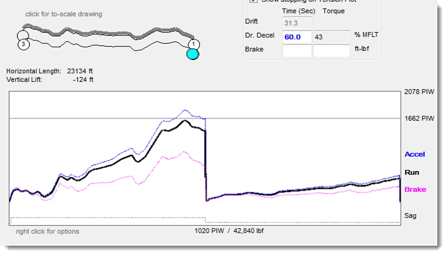Click the Dr. Decel torque field 43
447x255 pixels.
(x=332, y=37)
